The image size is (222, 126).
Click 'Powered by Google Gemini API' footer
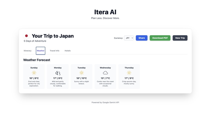pos(105,102)
